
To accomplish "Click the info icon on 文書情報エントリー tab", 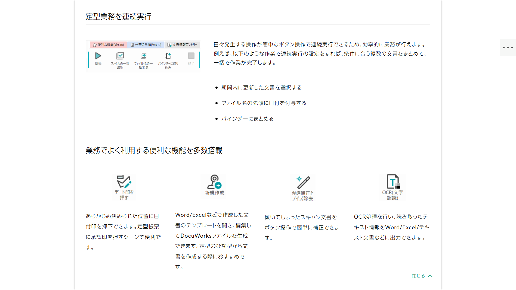I will (169, 45).
